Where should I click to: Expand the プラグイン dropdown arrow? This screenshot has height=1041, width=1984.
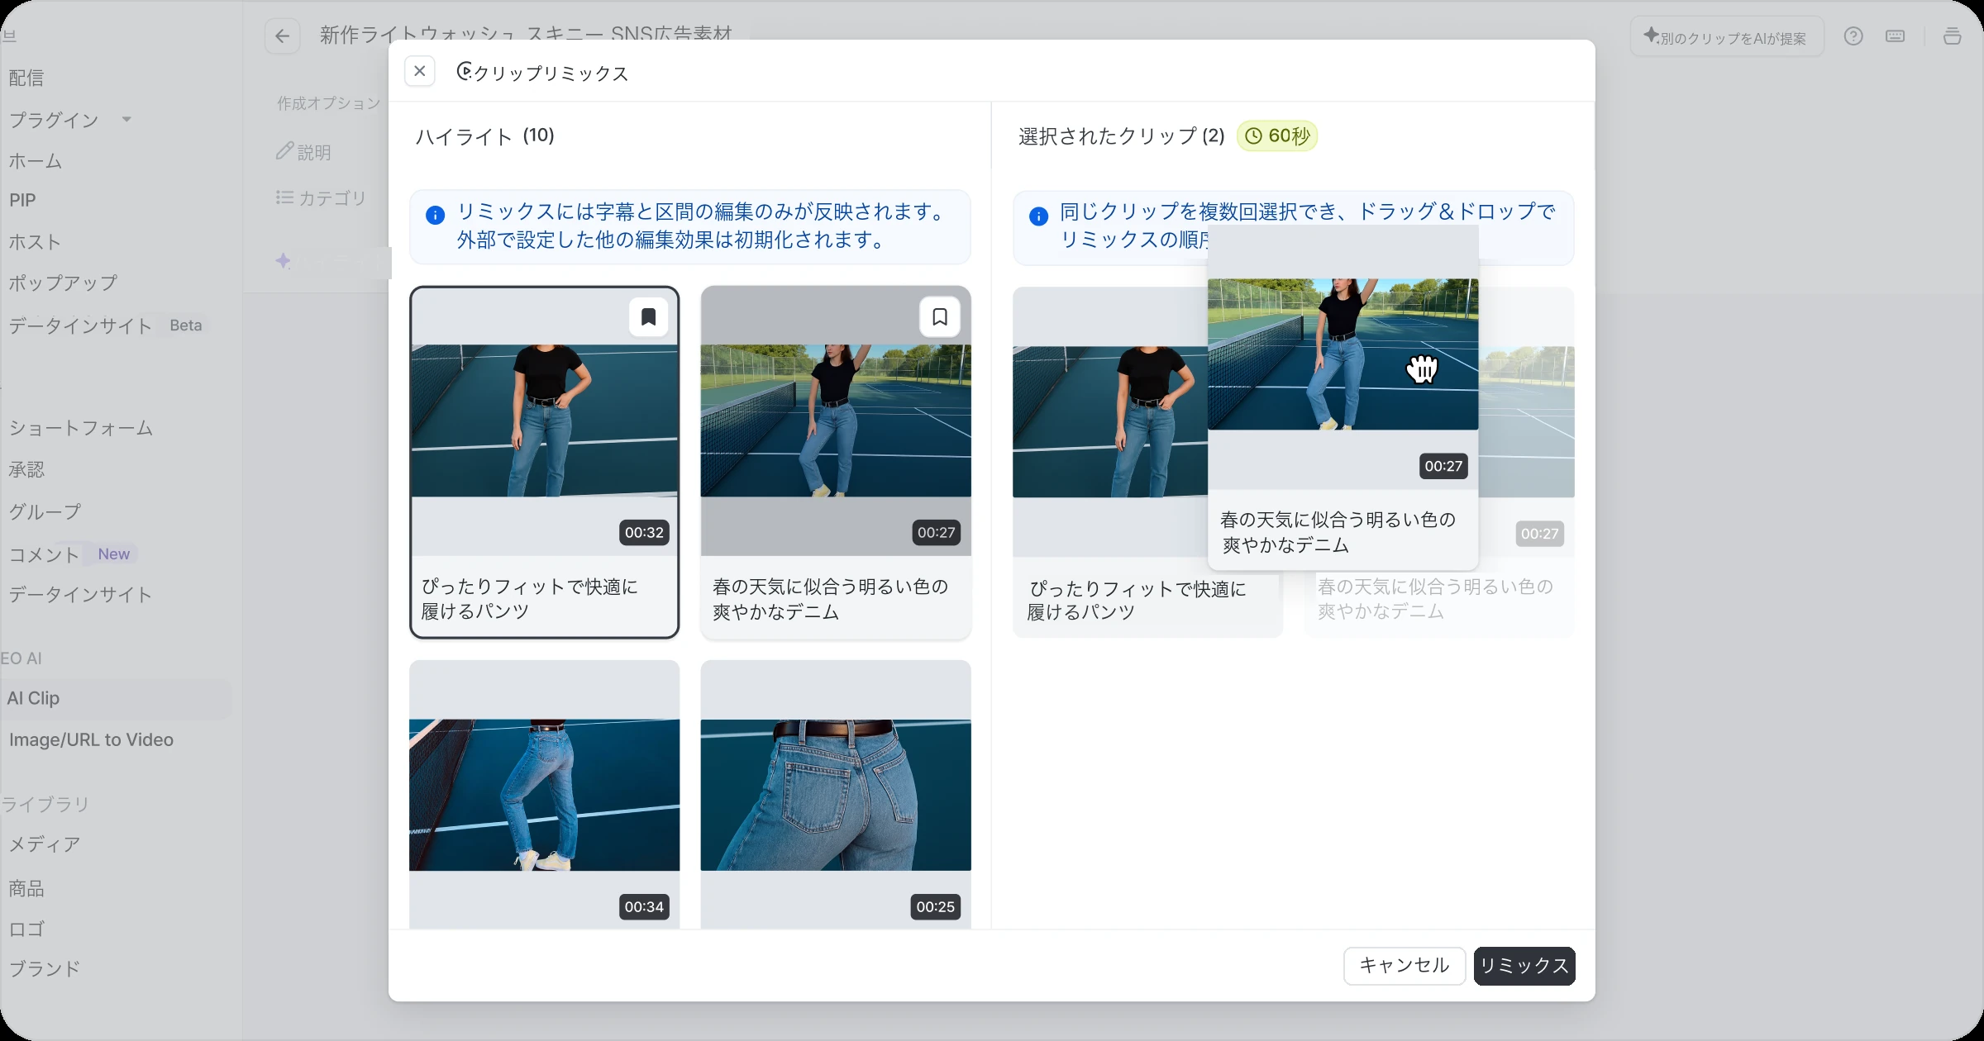coord(126,120)
